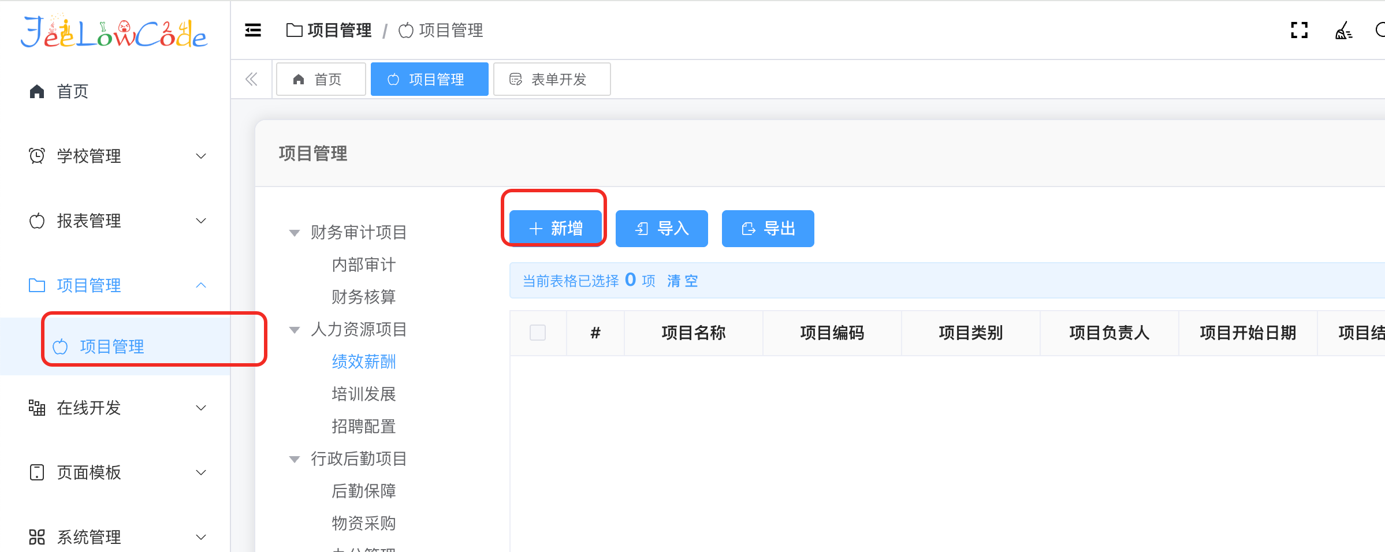
Task: Switch to the 表单开发 tab
Action: pos(552,79)
